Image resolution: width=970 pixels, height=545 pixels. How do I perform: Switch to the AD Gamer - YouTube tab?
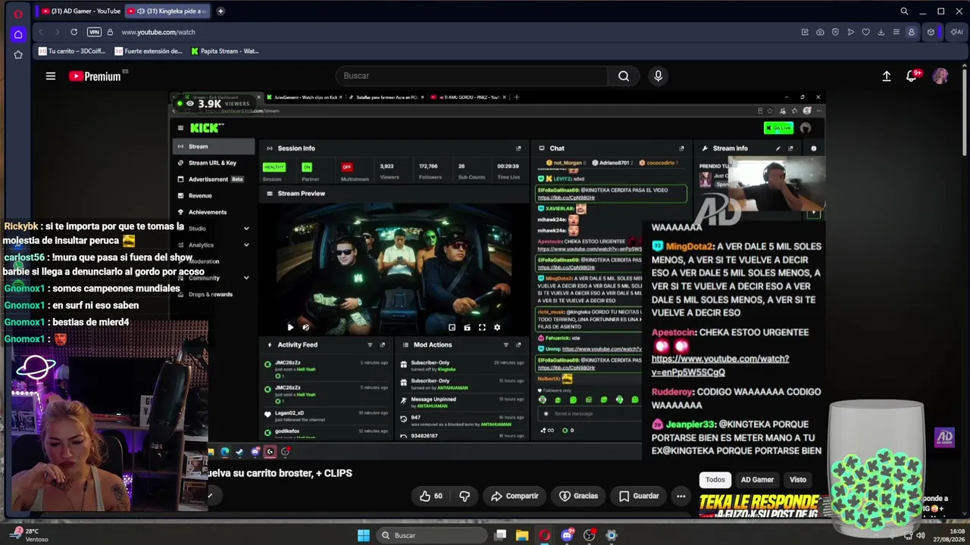click(80, 11)
